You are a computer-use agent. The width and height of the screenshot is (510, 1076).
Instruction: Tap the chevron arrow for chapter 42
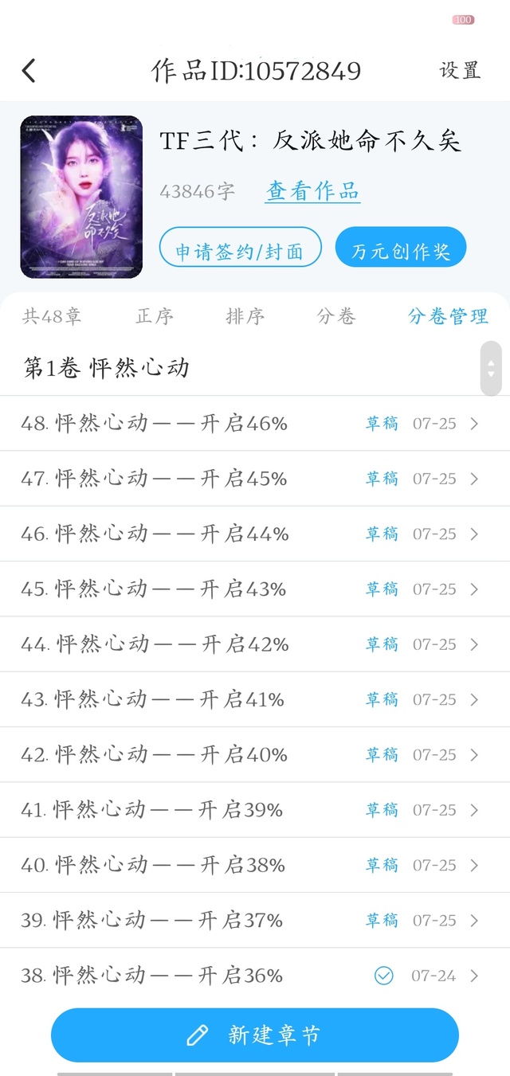(x=475, y=755)
